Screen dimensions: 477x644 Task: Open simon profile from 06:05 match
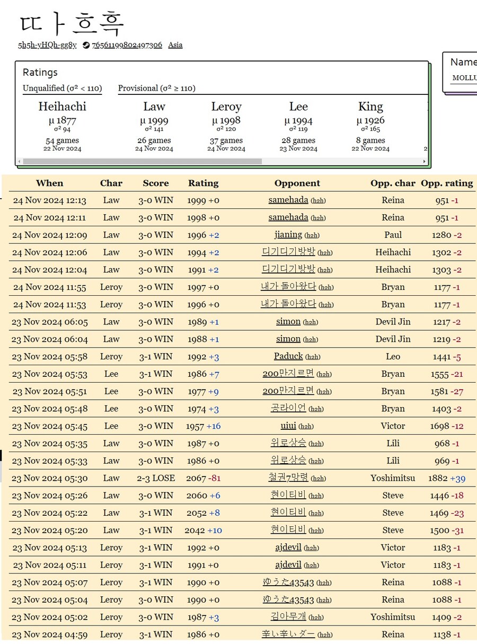(288, 322)
